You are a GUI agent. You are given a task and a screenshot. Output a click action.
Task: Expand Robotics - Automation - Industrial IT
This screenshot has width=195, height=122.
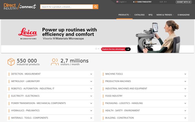(x=50, y=89)
